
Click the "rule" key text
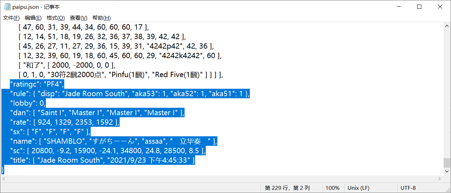(x=20, y=94)
